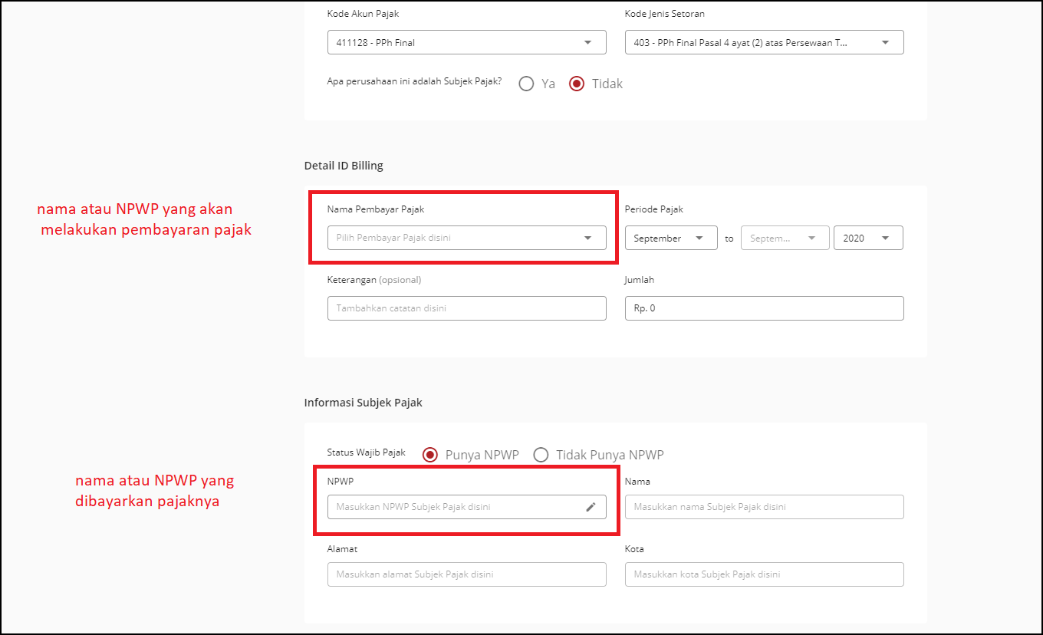Click the Keterangan notes field
1043x635 pixels.
tap(466, 308)
